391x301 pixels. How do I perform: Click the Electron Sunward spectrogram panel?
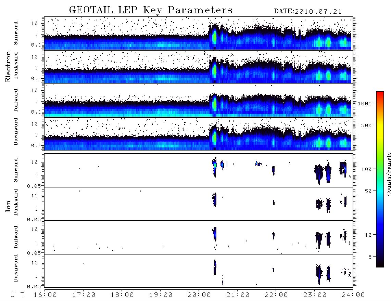199,34
